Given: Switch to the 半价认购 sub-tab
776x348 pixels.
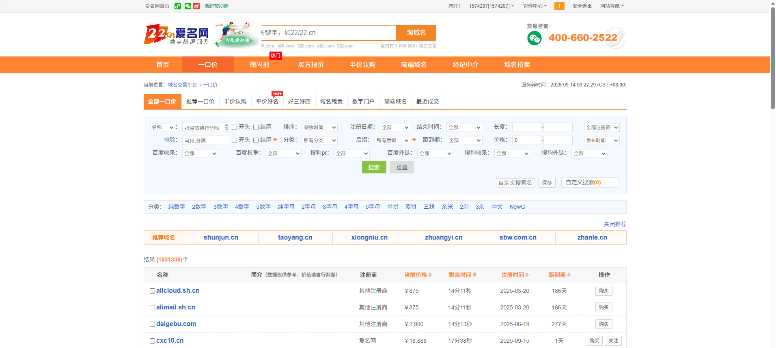Looking at the screenshot, I should [x=235, y=102].
